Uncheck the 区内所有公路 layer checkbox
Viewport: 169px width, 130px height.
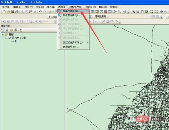(10, 38)
